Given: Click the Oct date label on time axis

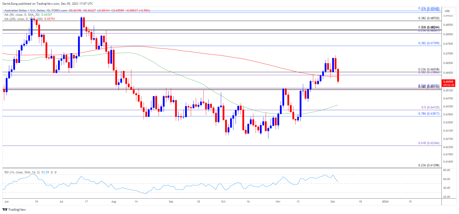Looking at the screenshot, I should [x=223, y=202].
